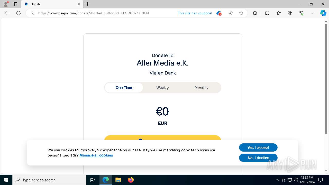The image size is (329, 185).
Task: Refresh the PayPal donate page
Action: [19, 13]
